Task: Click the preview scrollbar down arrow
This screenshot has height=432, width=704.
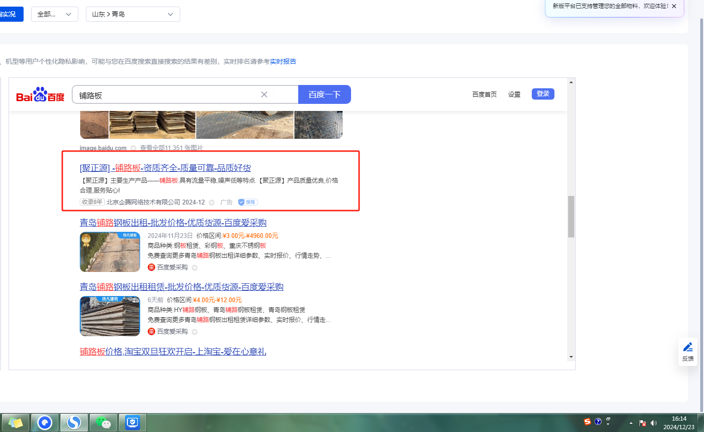Action: tap(571, 357)
